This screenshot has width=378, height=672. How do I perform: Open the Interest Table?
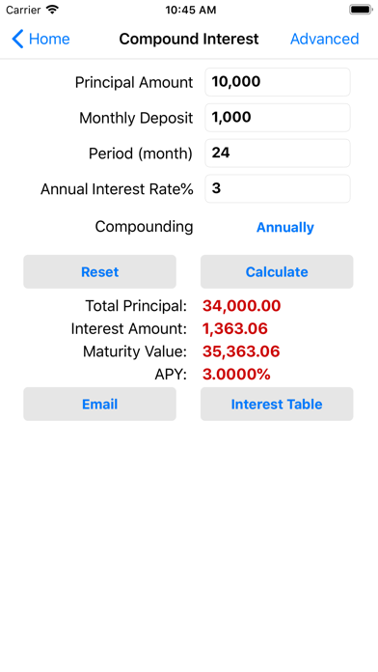[277, 404]
